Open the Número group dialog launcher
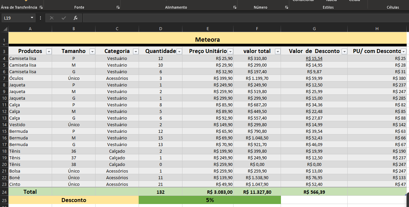This screenshot has height=207, width=409. [x=287, y=7]
